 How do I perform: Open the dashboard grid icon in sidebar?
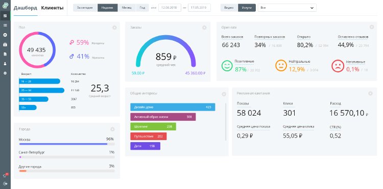(x=5, y=16)
